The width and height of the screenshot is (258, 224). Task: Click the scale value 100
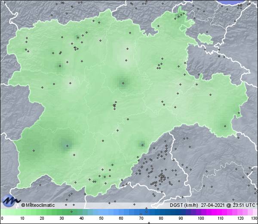[x=201, y=218]
